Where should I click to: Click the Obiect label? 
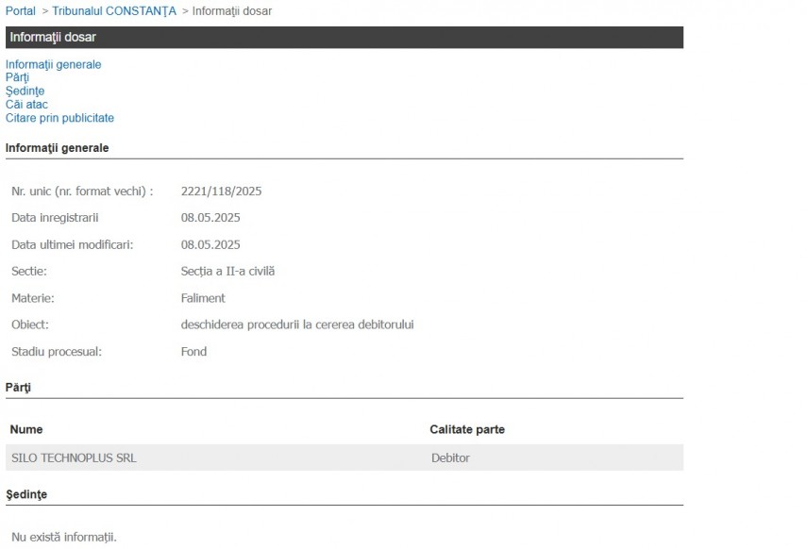click(x=30, y=324)
